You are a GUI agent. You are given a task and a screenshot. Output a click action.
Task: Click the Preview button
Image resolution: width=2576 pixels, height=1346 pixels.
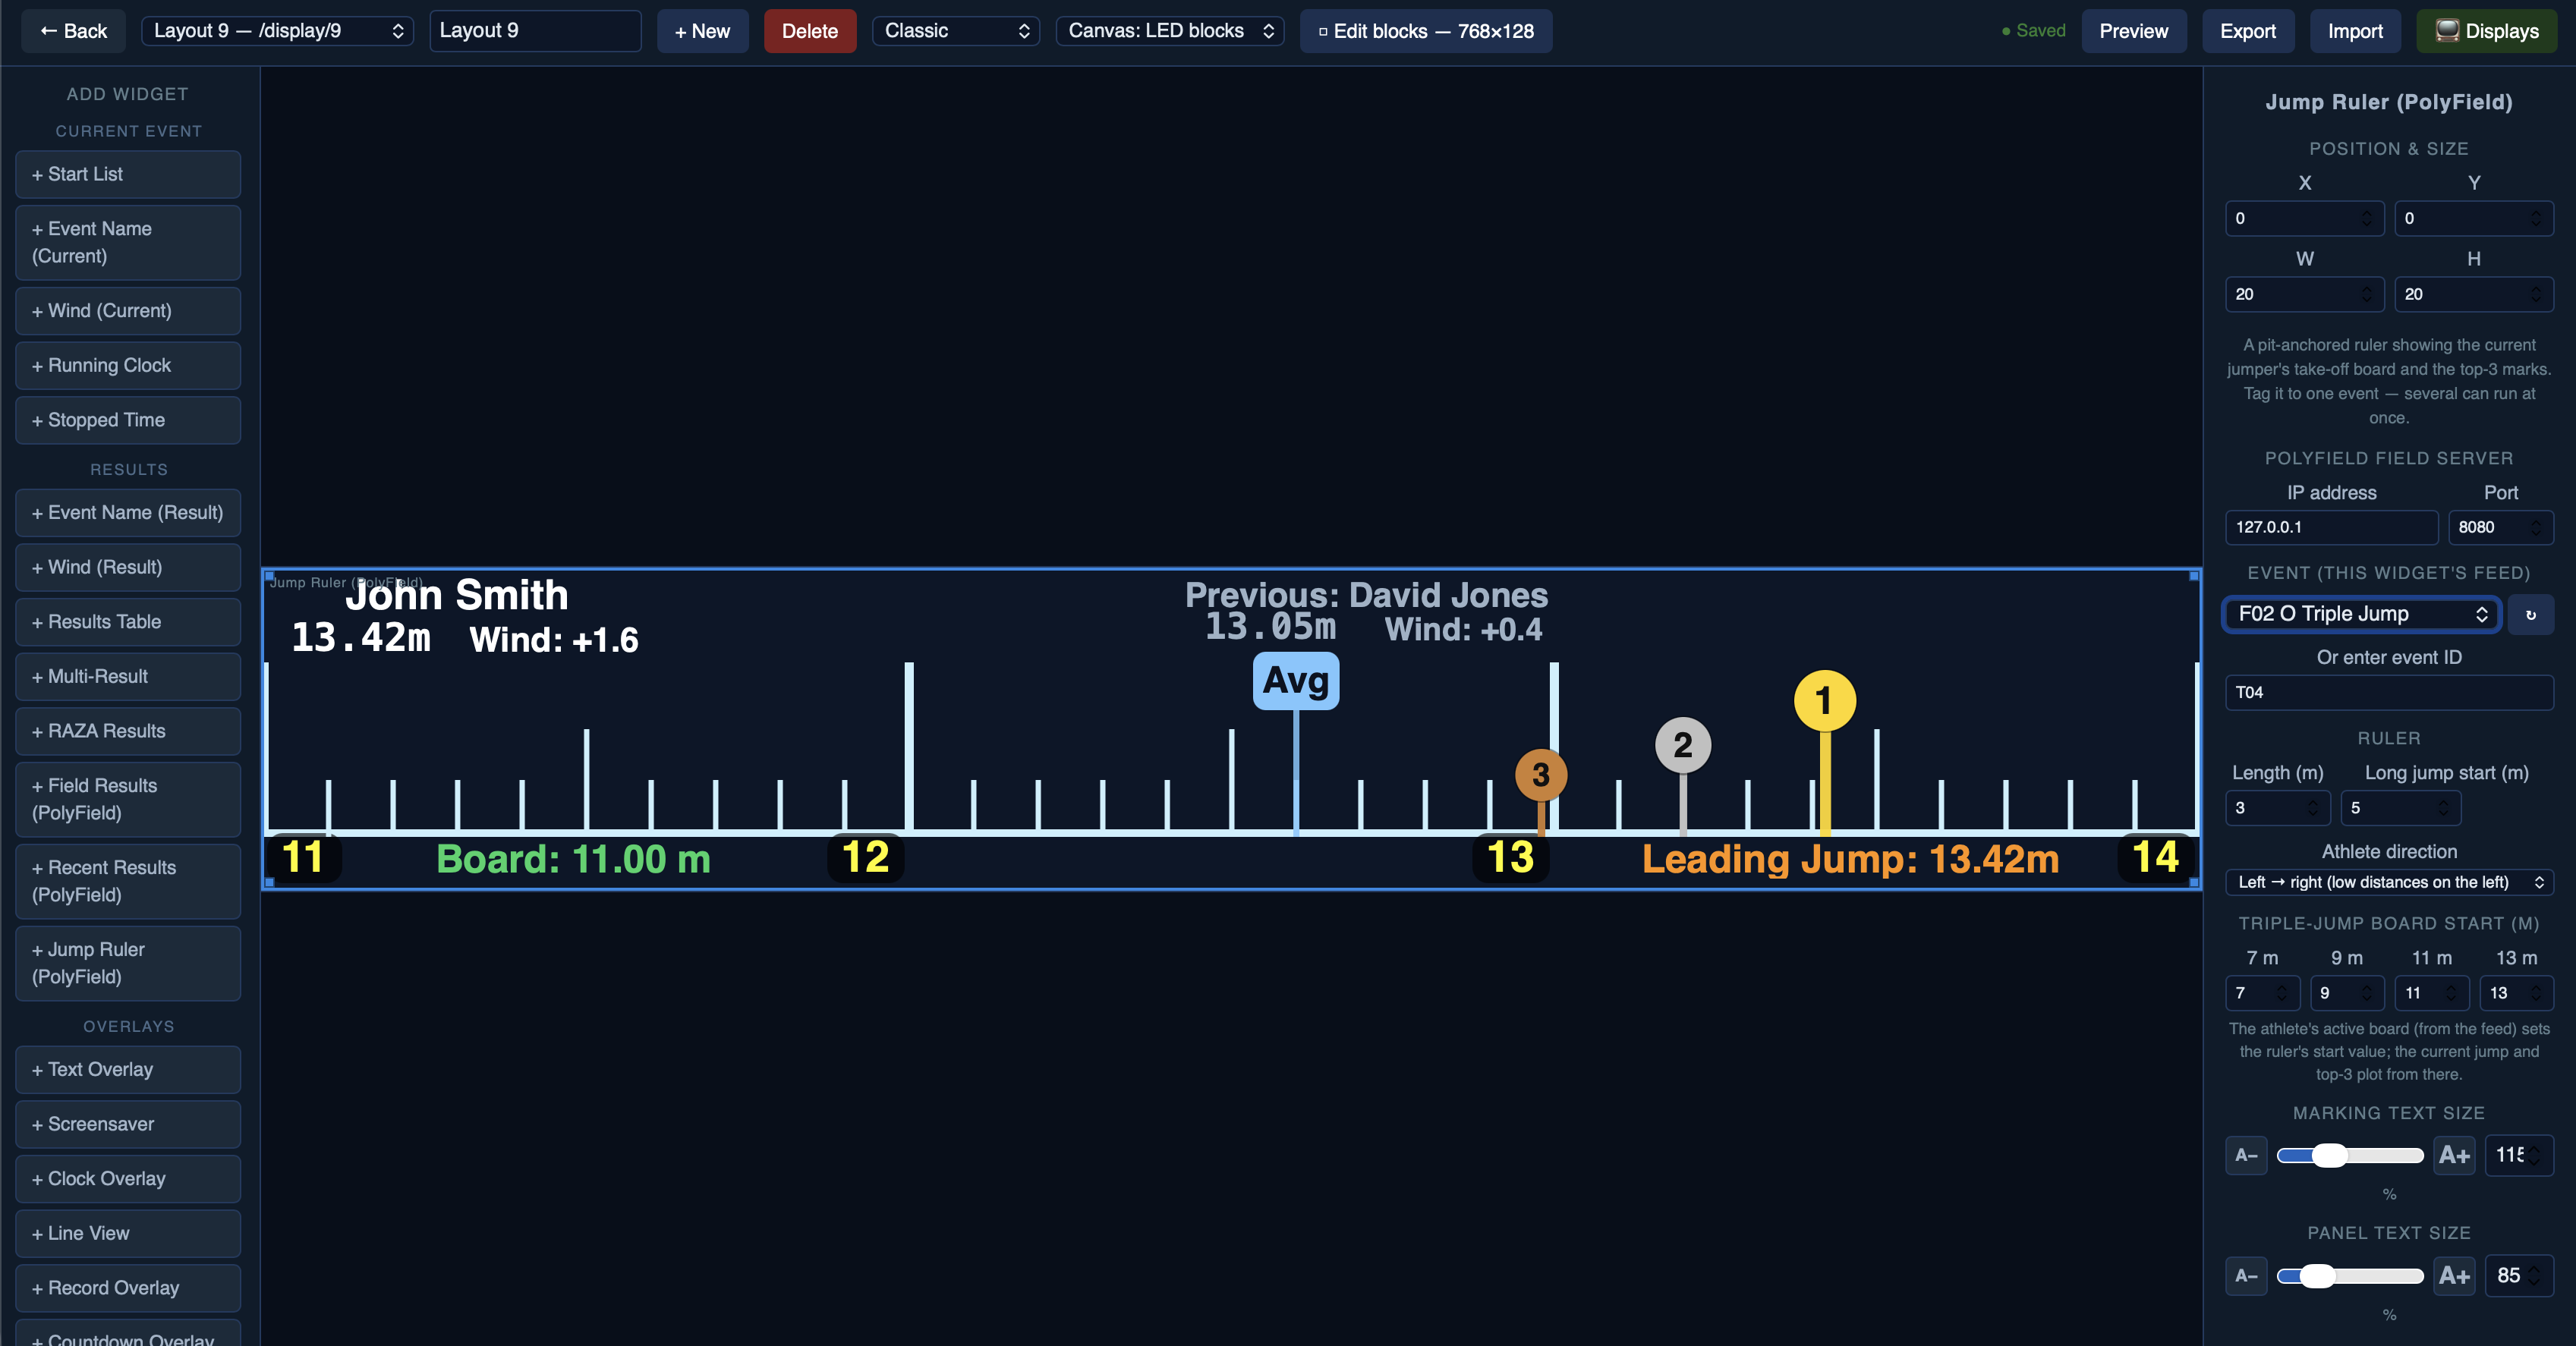click(2134, 31)
